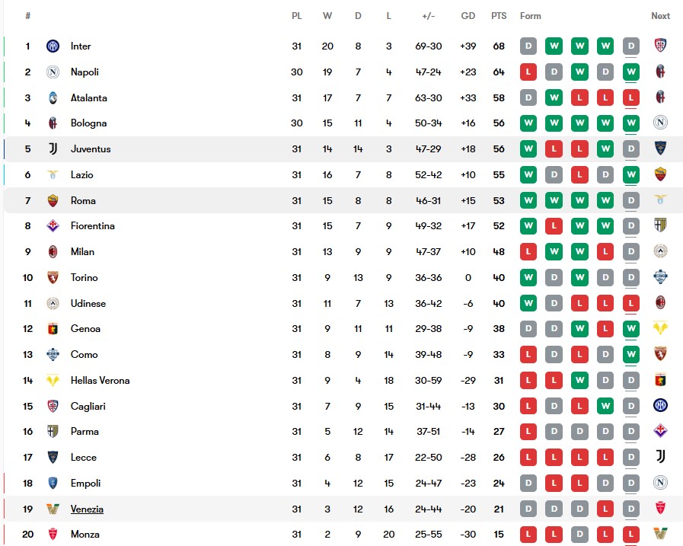Click the Torino crest in team column
The height and width of the screenshot is (546, 683).
coord(53,278)
